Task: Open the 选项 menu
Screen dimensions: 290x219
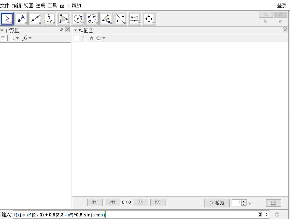Action: click(40, 5)
